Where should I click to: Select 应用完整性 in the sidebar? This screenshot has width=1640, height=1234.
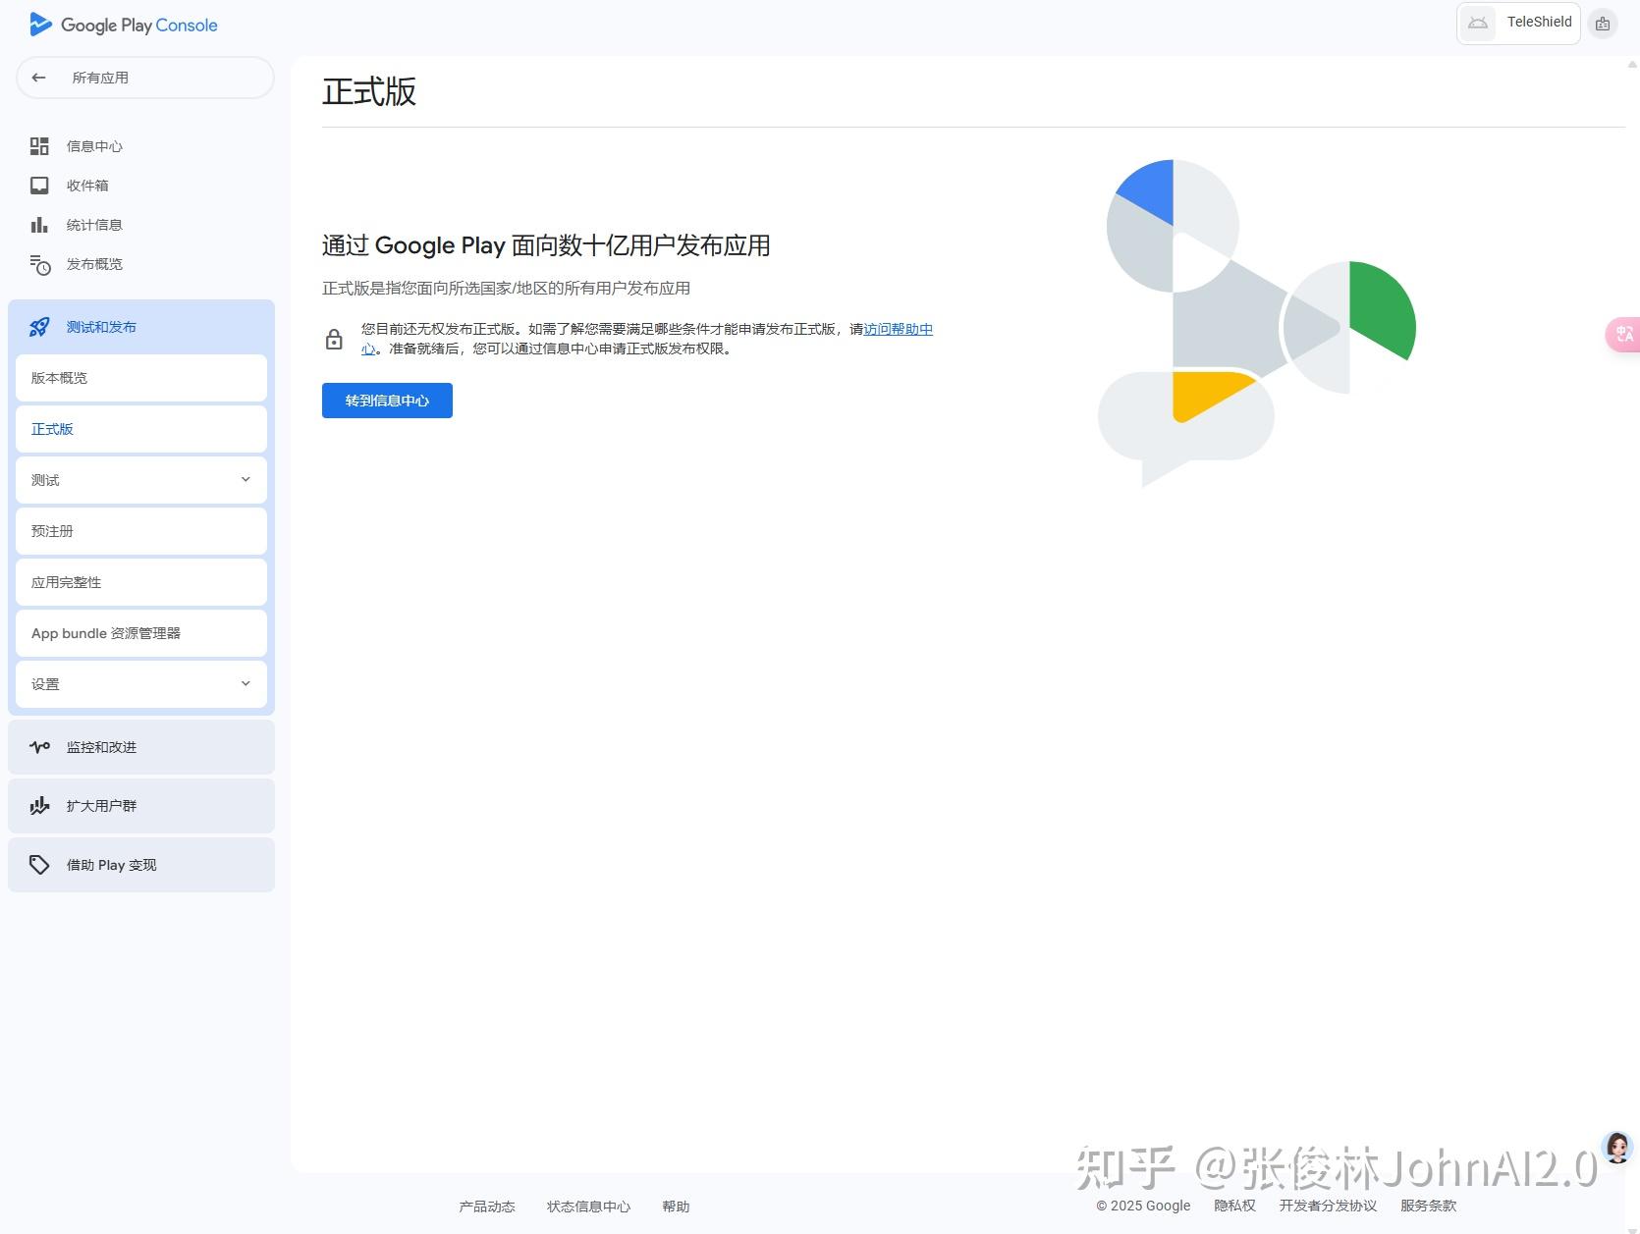[x=141, y=582]
